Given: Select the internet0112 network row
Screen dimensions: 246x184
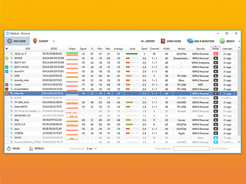Looking at the screenshot, I should click(x=121, y=107).
